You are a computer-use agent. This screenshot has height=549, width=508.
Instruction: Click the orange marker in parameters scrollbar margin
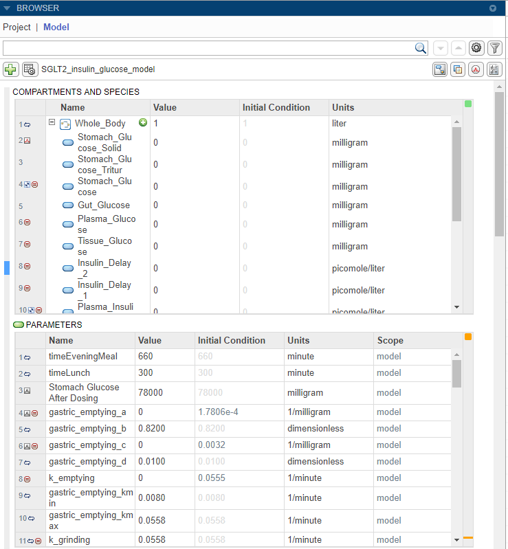tap(467, 537)
